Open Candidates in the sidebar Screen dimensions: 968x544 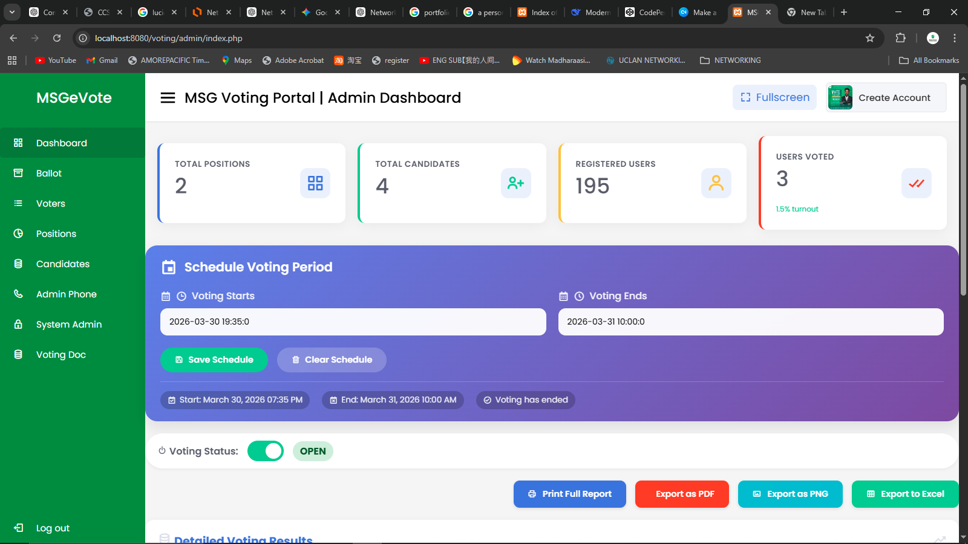(73, 264)
